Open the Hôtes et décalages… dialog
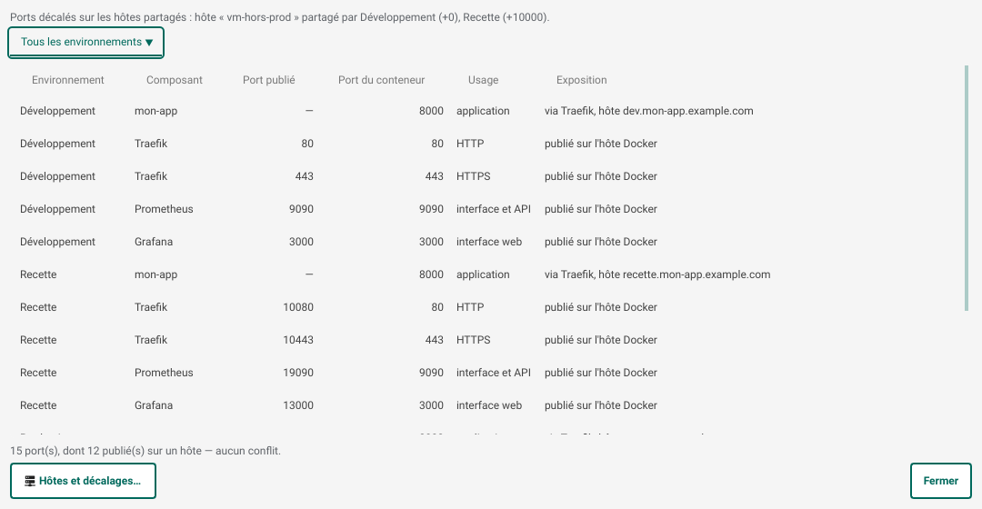982x509 pixels. [x=84, y=481]
